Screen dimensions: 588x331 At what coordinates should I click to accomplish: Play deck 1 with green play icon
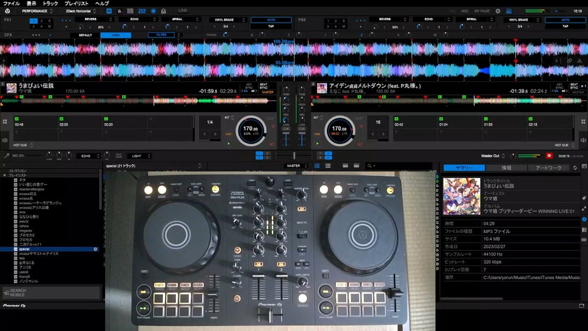[x=228, y=143]
